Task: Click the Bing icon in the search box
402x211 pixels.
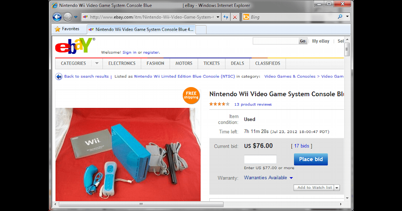Action: click(x=247, y=17)
